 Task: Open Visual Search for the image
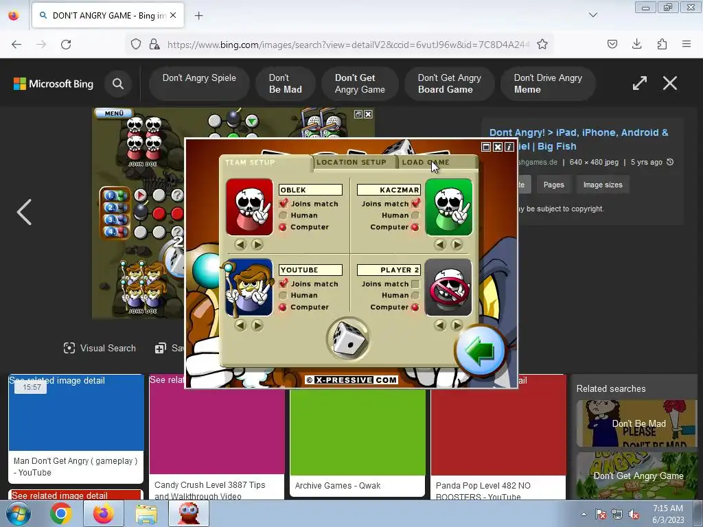100,348
